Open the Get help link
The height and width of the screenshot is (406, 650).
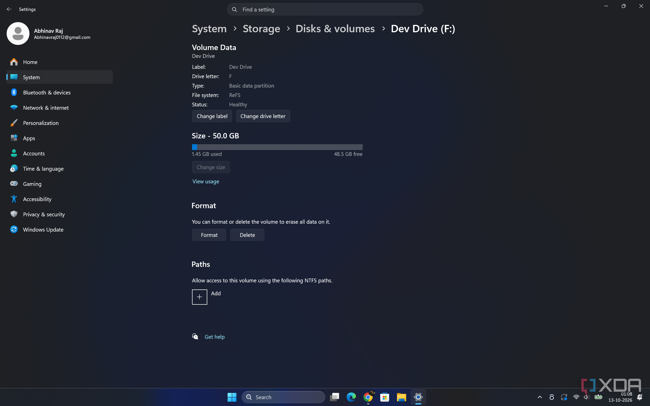pyautogui.click(x=214, y=337)
